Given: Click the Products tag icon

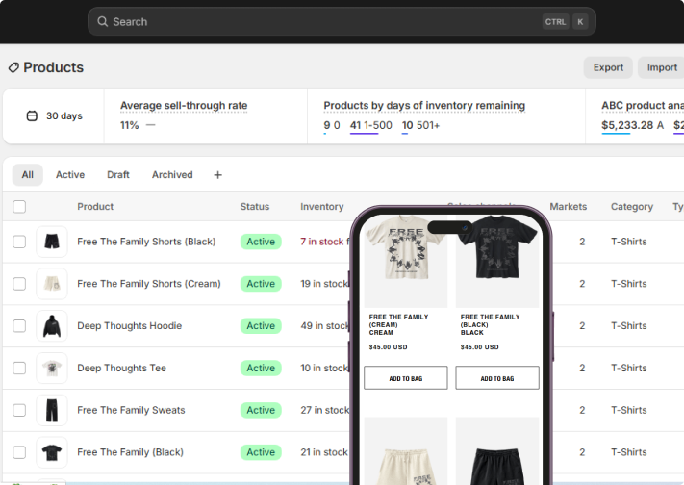Looking at the screenshot, I should point(13,67).
